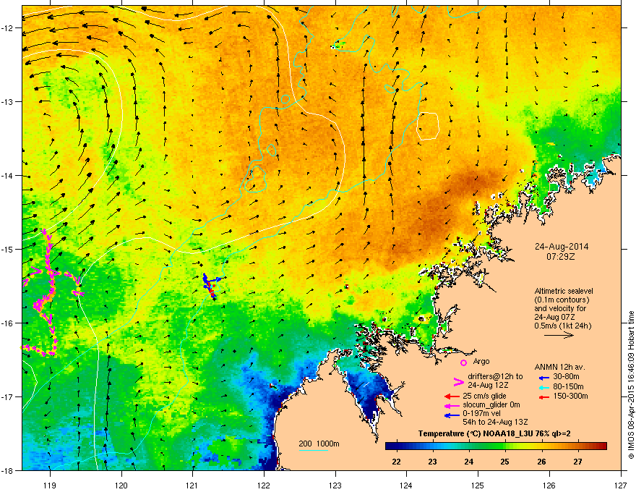Viewport: 636px width, 492px height.
Task: Click the '(0.1m contours)' text
Action: pyautogui.click(x=562, y=300)
